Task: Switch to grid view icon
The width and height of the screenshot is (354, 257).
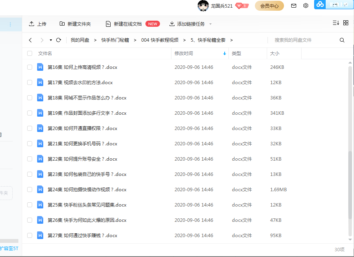Action: 346,23
